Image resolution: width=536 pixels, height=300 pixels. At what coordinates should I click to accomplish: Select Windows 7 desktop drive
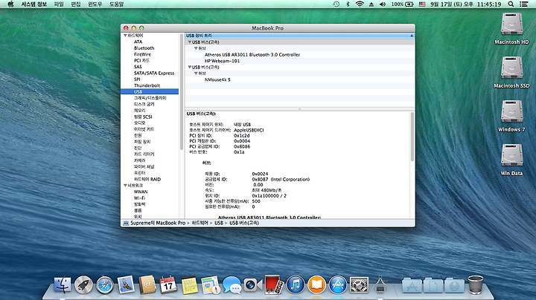pyautogui.click(x=511, y=116)
